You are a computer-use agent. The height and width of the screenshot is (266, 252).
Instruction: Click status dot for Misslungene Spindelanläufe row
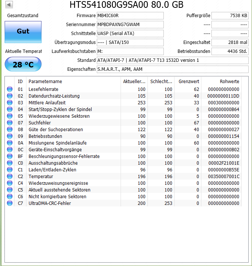[x=10, y=143]
